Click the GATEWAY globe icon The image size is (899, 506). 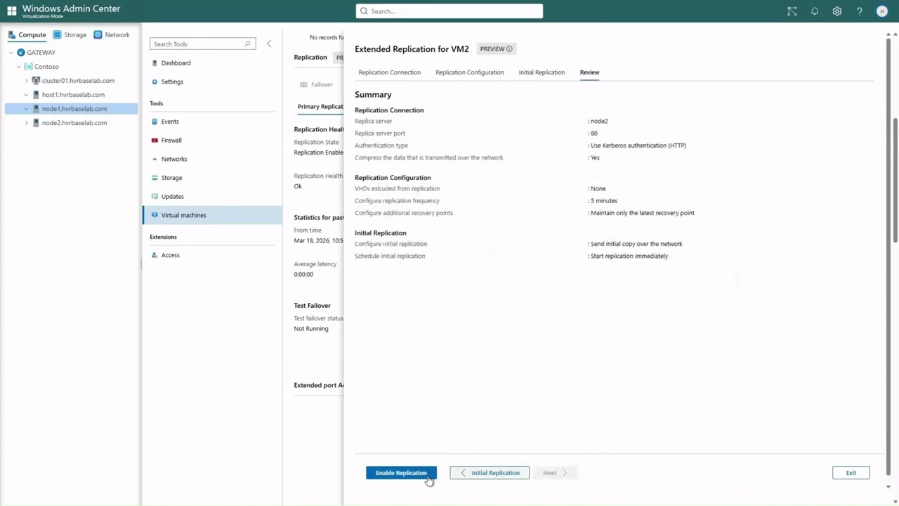(x=21, y=53)
